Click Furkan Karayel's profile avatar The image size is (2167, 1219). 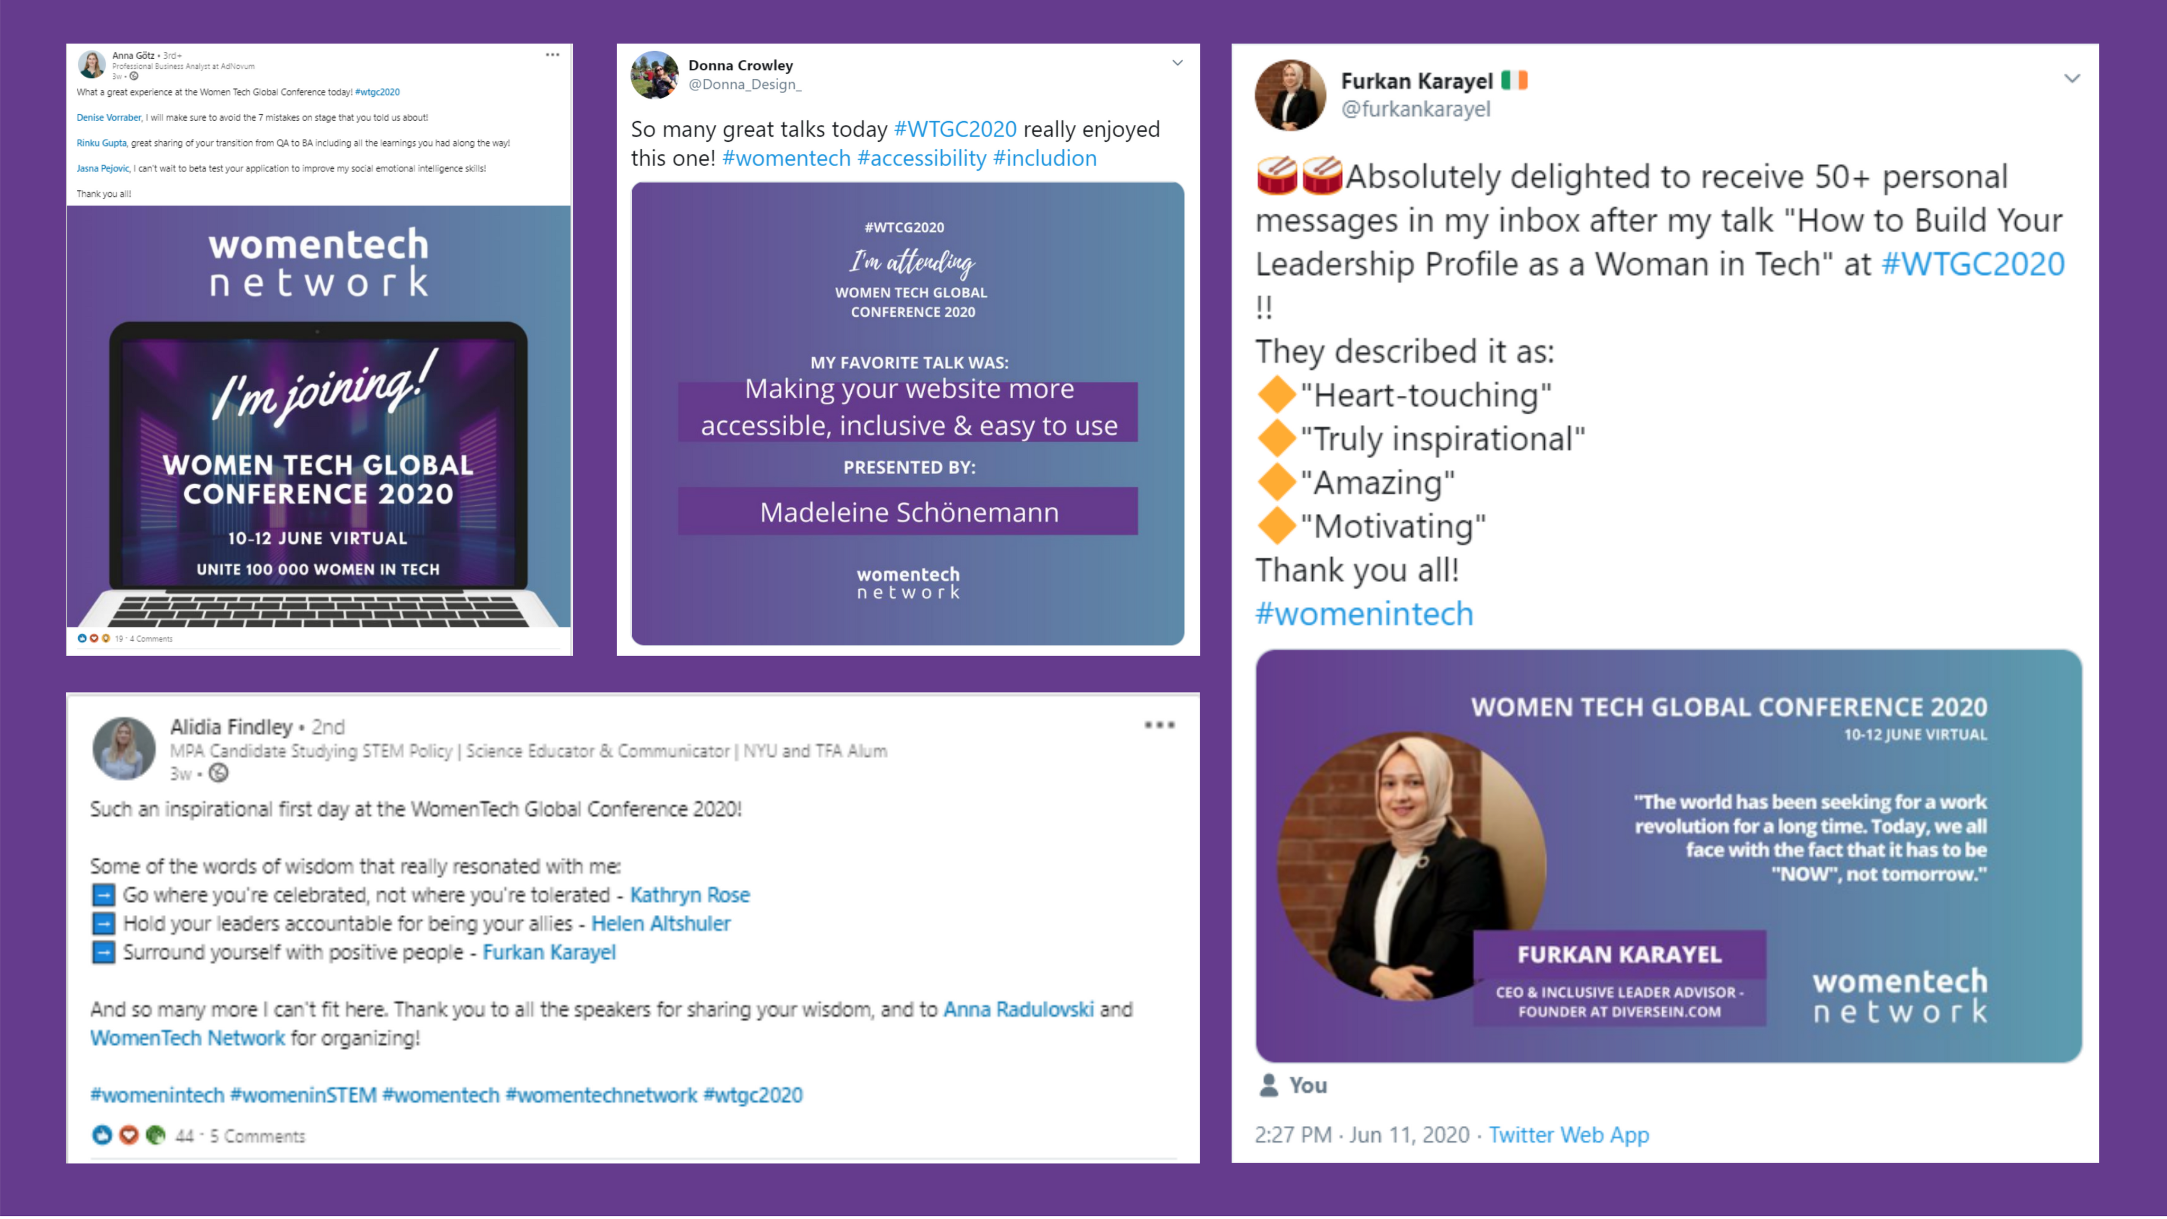(1290, 95)
